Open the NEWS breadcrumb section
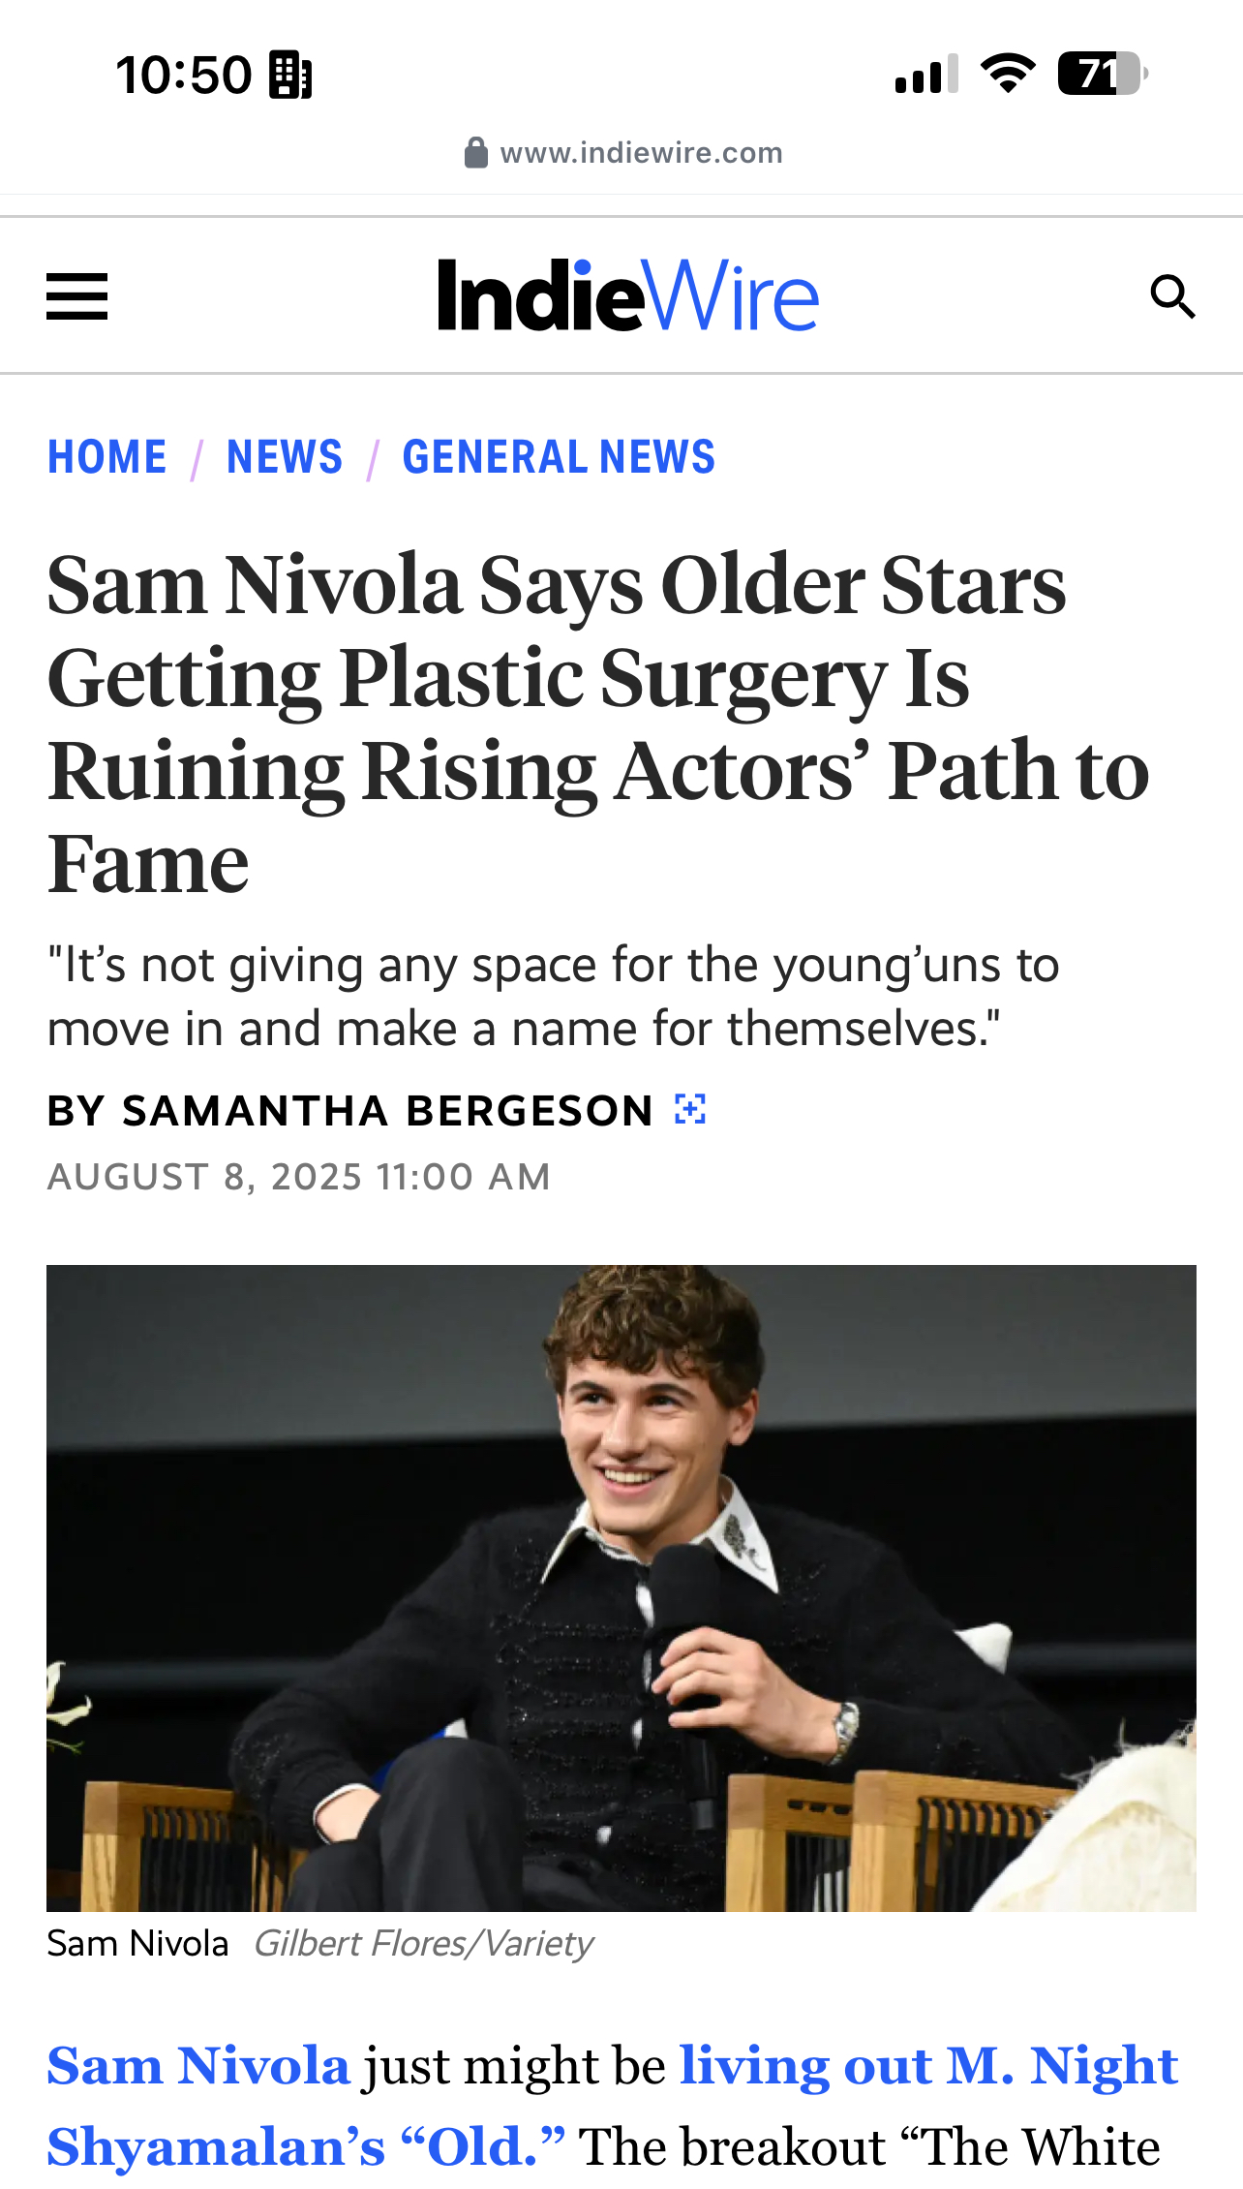Screen dimensions: 1243x2189 (285, 457)
